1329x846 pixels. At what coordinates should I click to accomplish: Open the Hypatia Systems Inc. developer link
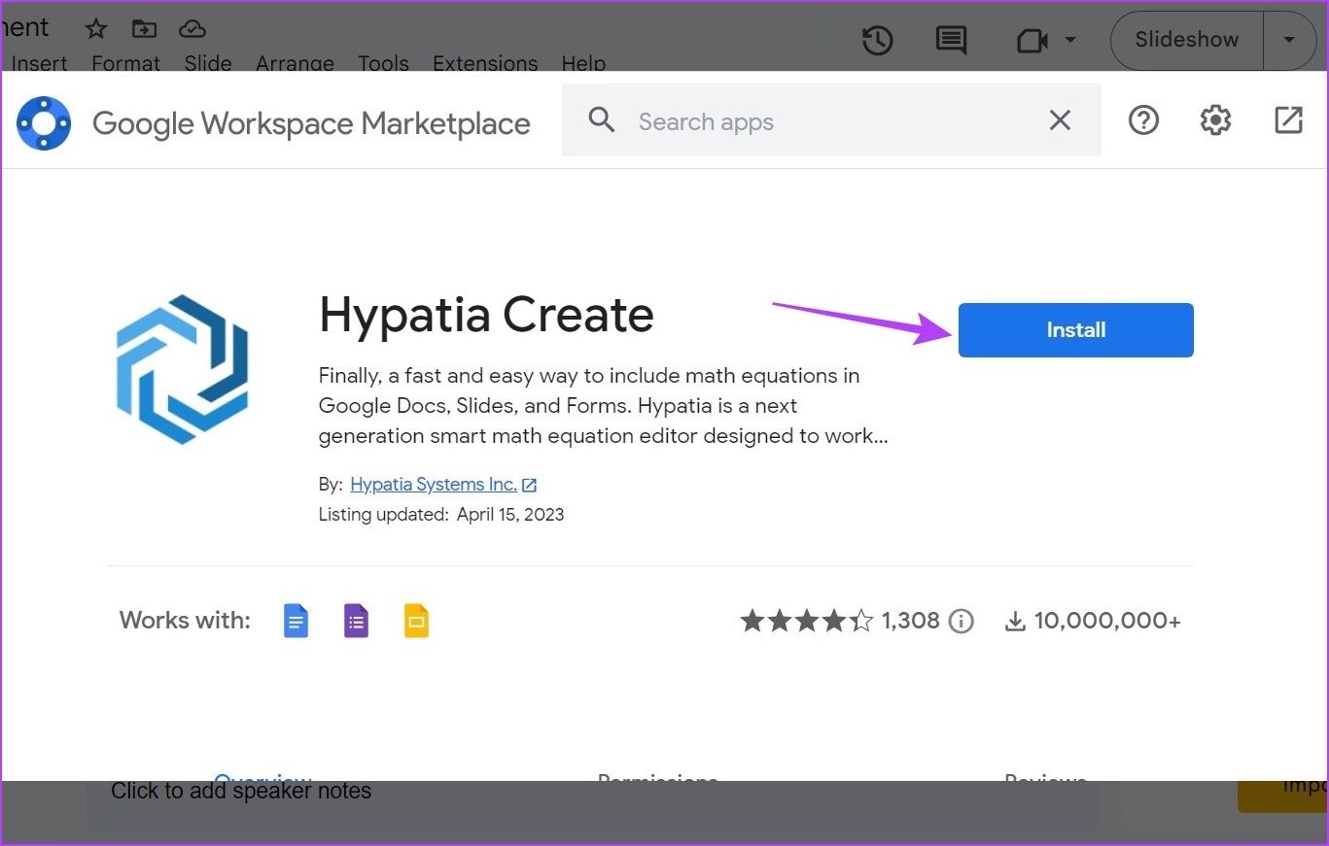pos(434,484)
